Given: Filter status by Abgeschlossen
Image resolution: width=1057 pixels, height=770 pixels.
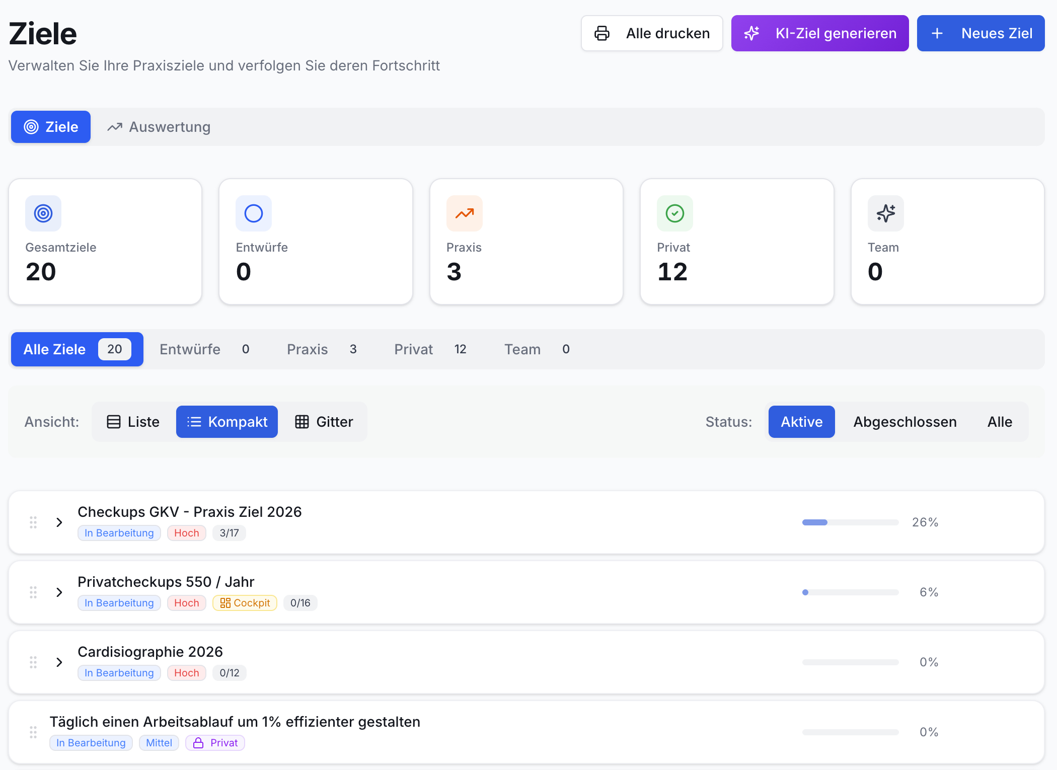Looking at the screenshot, I should coord(905,422).
